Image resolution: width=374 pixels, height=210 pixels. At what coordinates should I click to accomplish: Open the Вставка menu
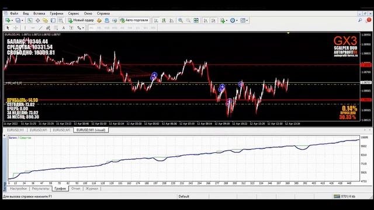(39, 13)
